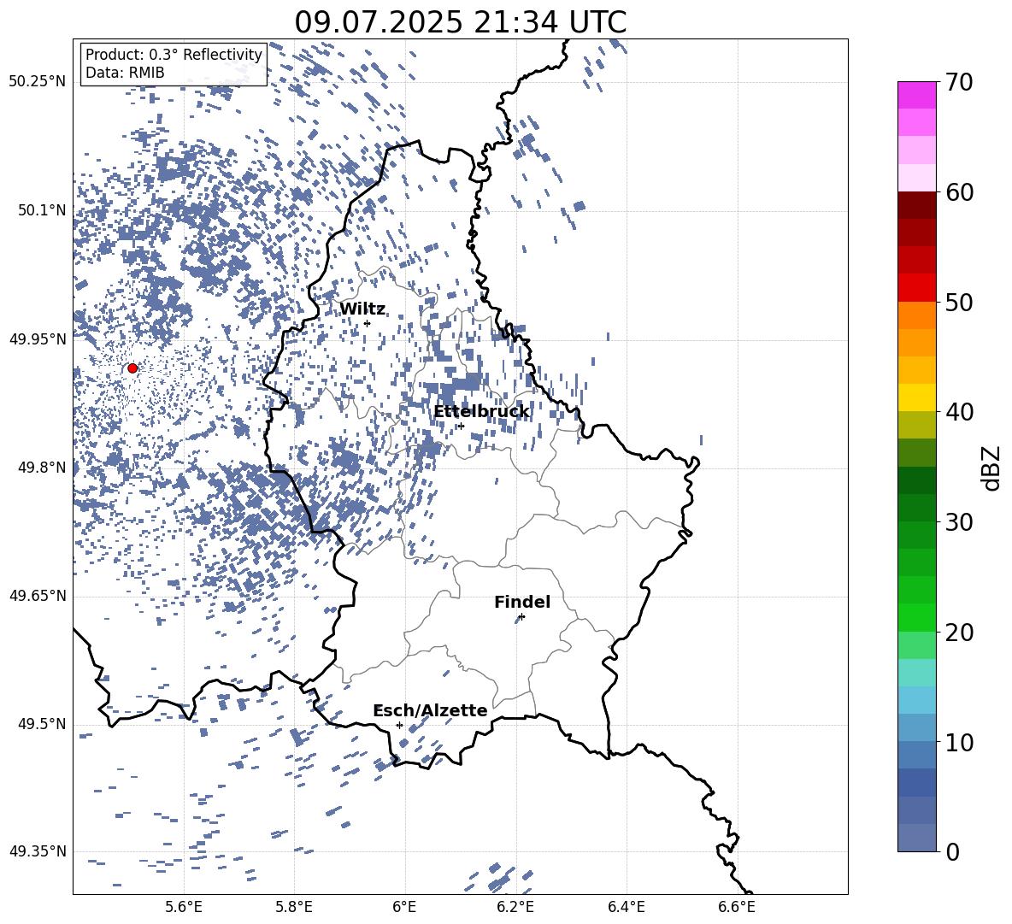Screen dimensions: 1012x924
Task: Click the red colorbar segment above 50
Action: (x=916, y=288)
